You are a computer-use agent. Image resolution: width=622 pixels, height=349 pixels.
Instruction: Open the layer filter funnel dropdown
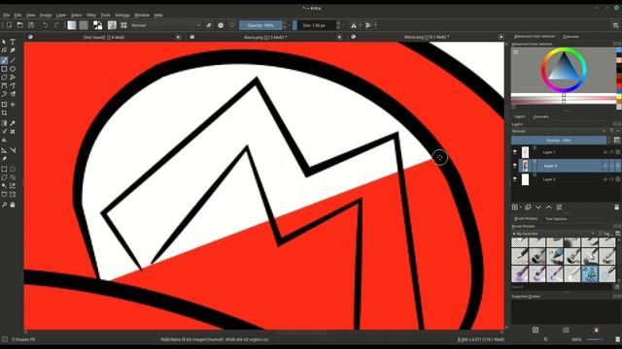point(613,131)
